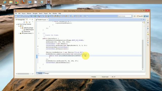
Task: Collapse the src folder node
Action: (19, 26)
